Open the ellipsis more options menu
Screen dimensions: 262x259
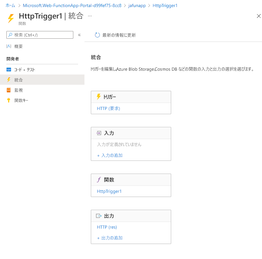click(x=90, y=16)
